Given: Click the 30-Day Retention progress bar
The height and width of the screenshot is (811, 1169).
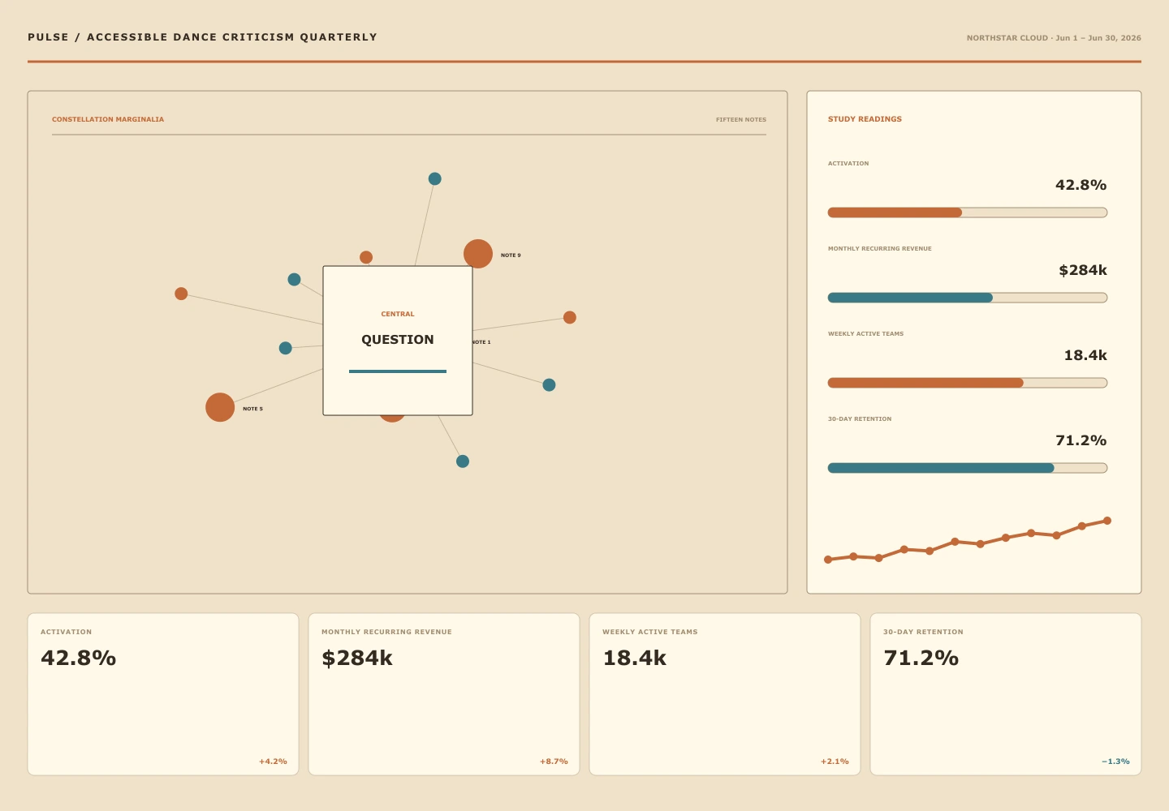Looking at the screenshot, I should click(968, 468).
